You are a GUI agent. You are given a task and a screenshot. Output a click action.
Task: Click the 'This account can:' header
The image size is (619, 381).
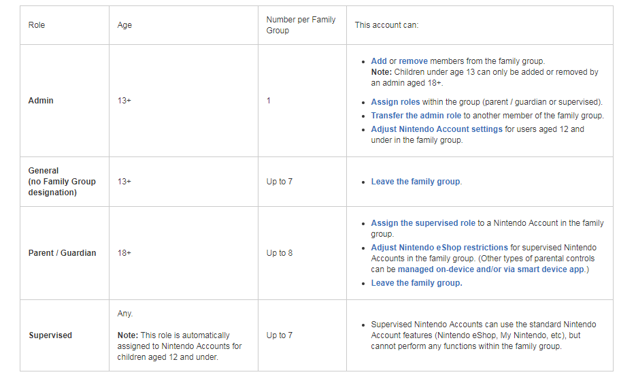click(x=386, y=25)
